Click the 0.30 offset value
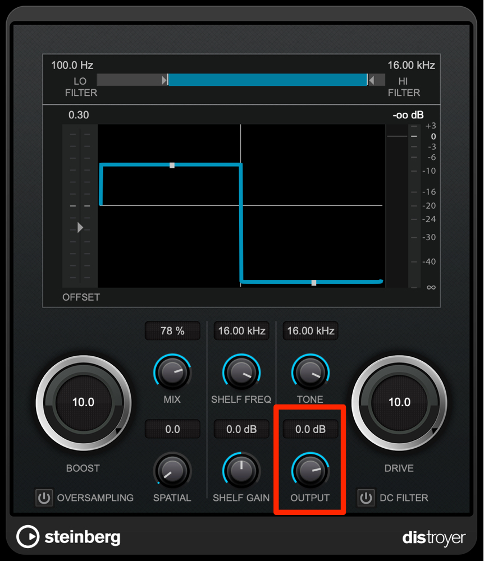This screenshot has width=484, height=561. coord(79,115)
